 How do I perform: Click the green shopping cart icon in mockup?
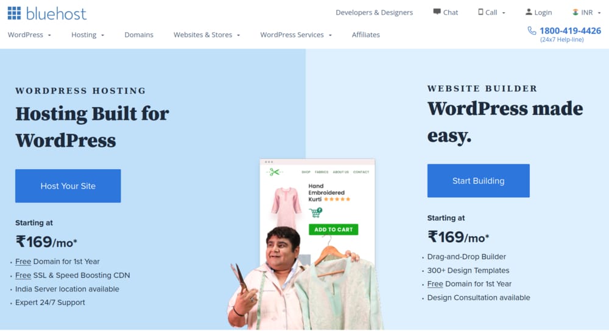[315, 212]
